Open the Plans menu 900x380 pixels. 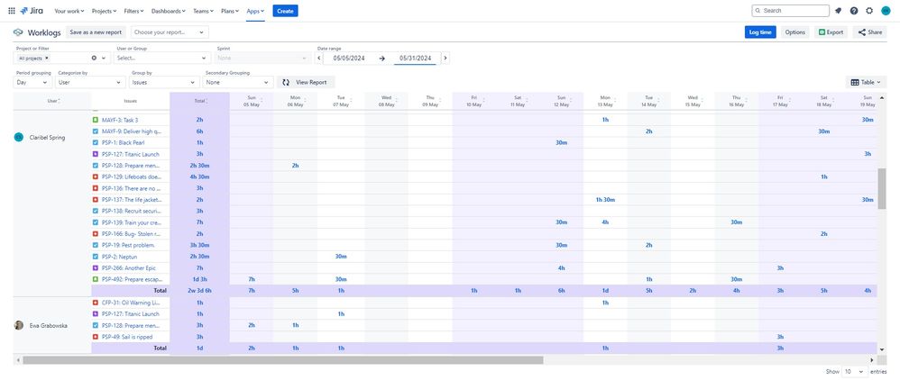(230, 11)
